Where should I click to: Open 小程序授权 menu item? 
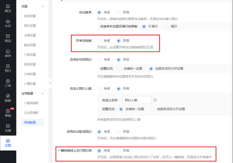pyautogui.click(x=31, y=103)
